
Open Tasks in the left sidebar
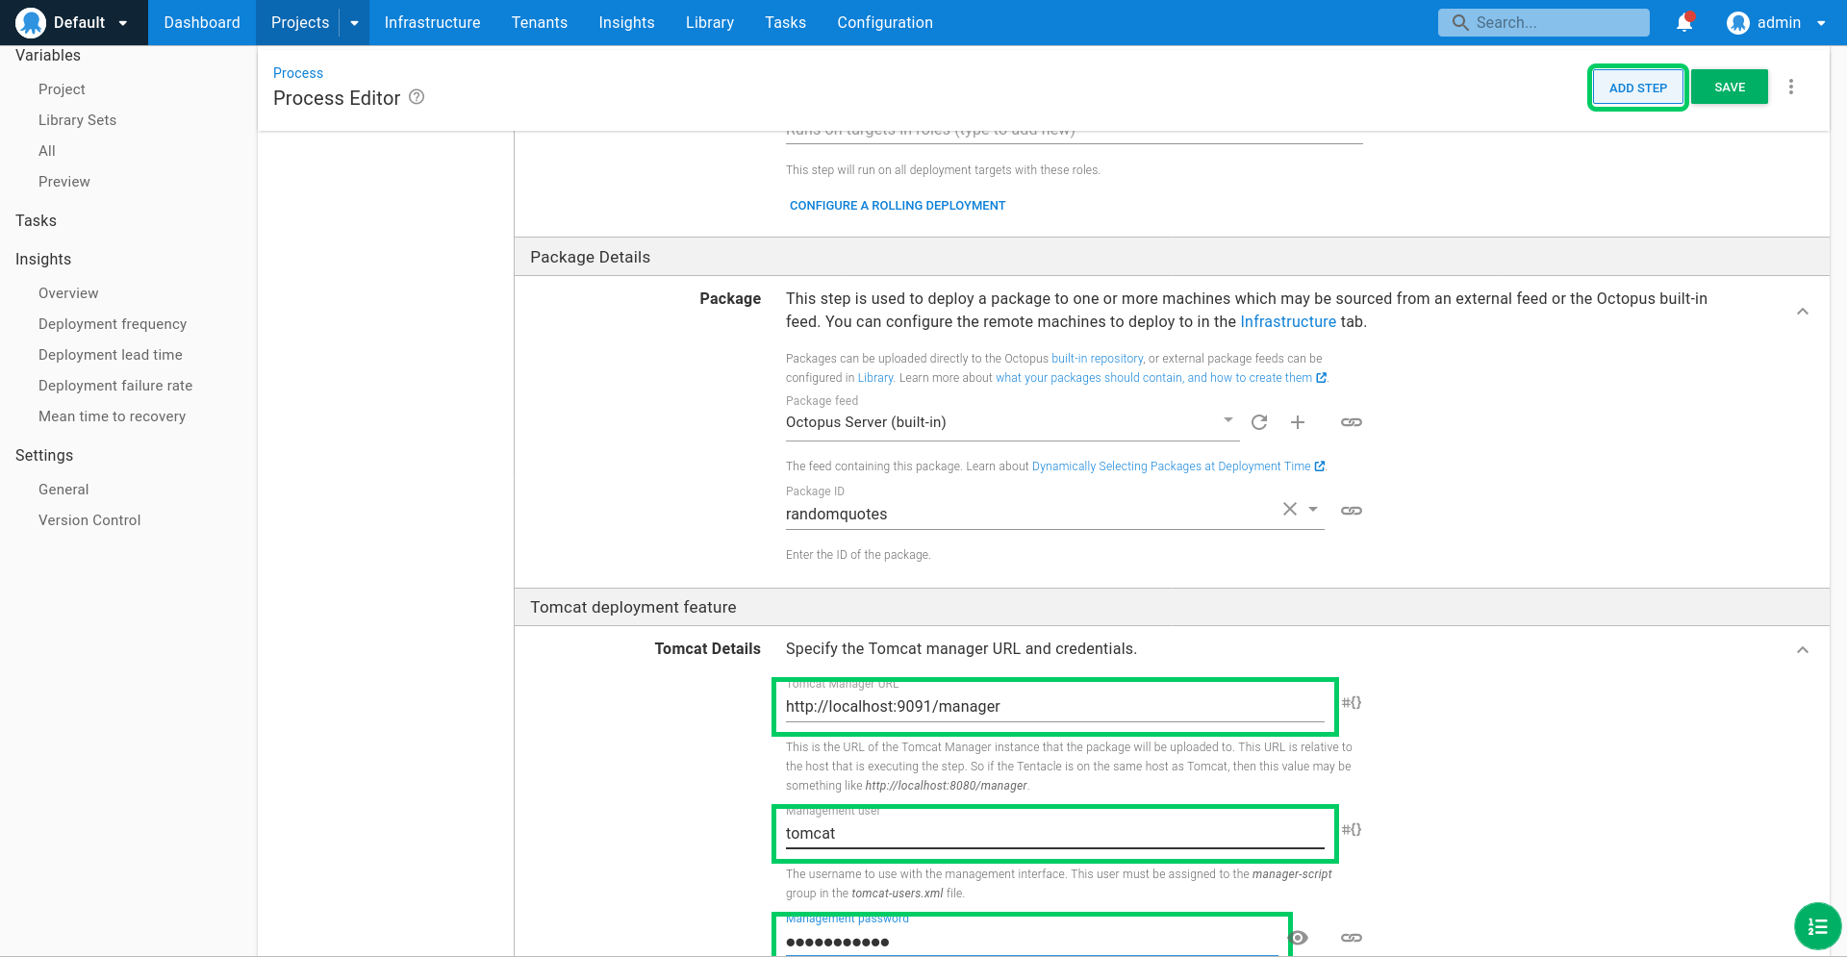pyautogui.click(x=36, y=220)
